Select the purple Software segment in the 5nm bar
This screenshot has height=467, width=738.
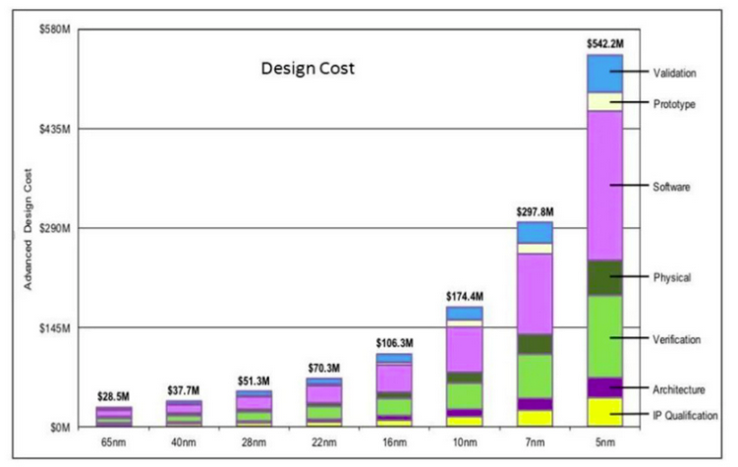[604, 185]
